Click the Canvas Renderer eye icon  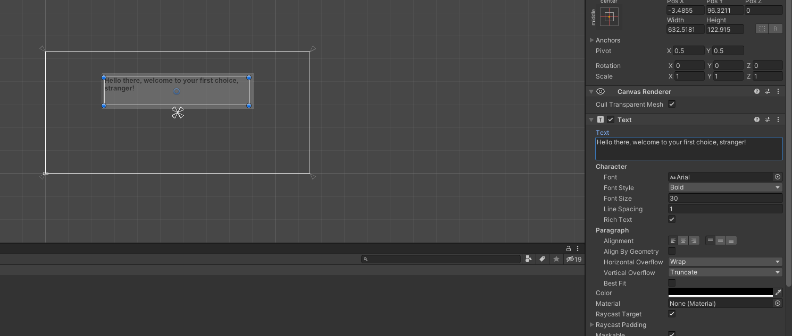601,91
